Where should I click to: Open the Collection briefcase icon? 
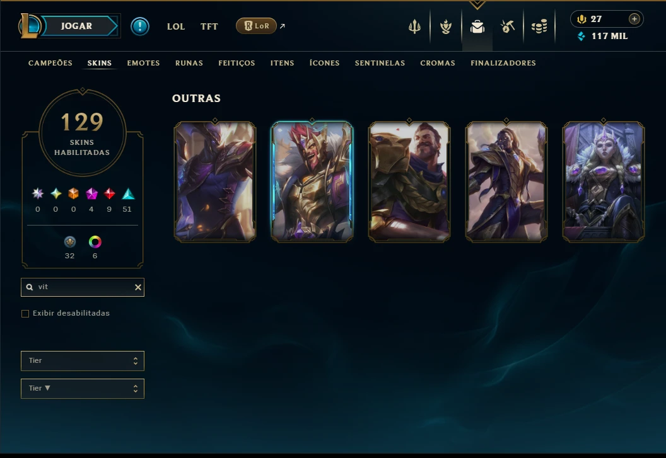(x=477, y=26)
